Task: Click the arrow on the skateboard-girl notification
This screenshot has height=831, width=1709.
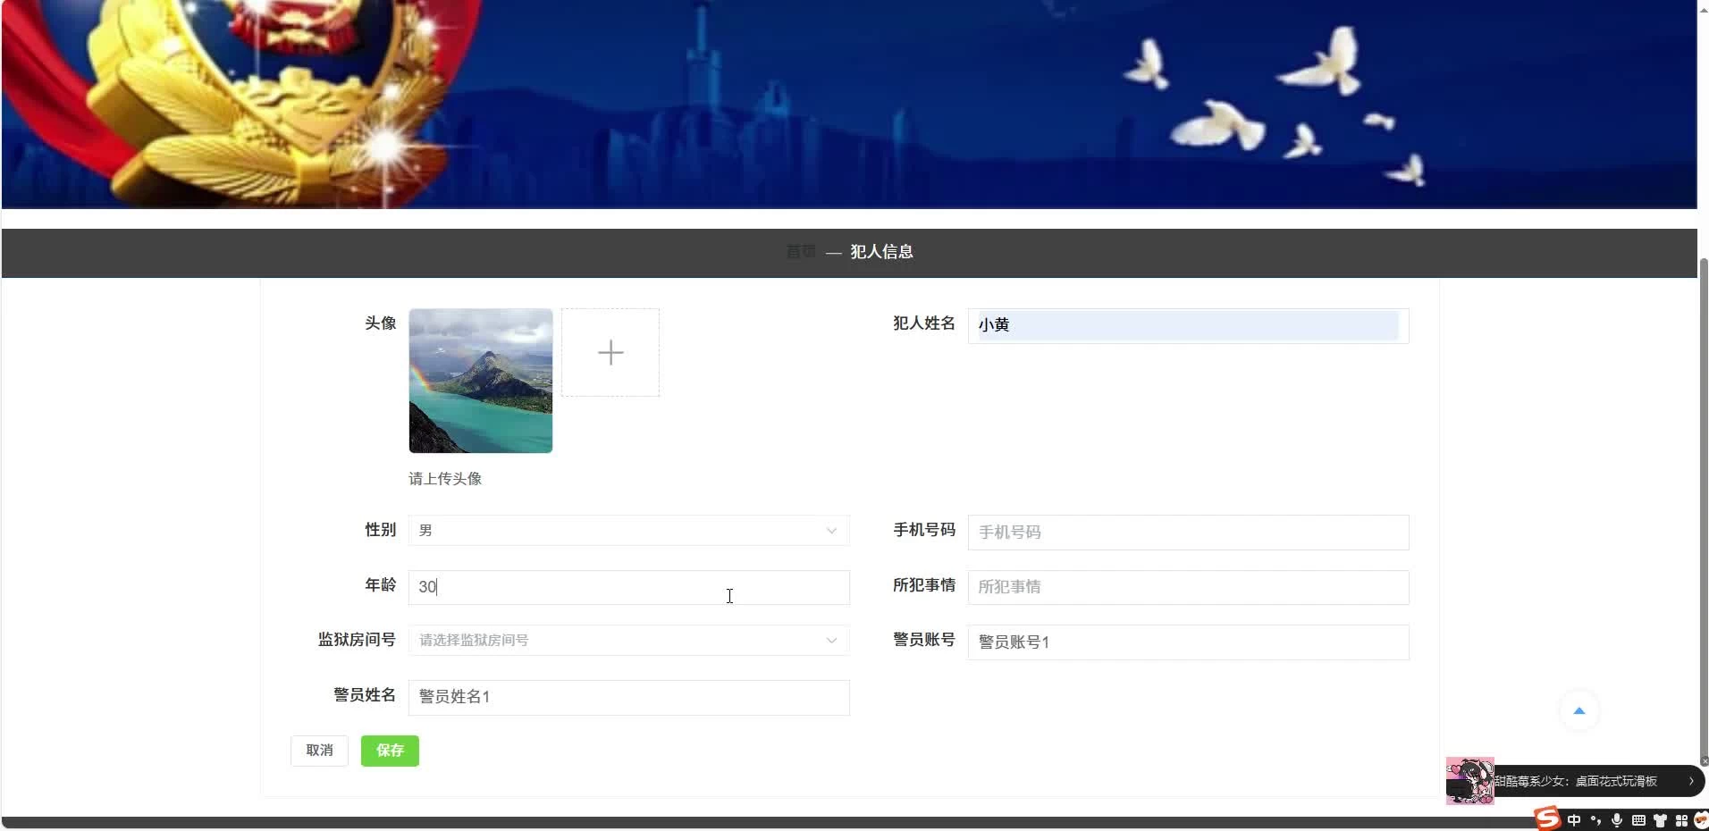Action: point(1691,781)
